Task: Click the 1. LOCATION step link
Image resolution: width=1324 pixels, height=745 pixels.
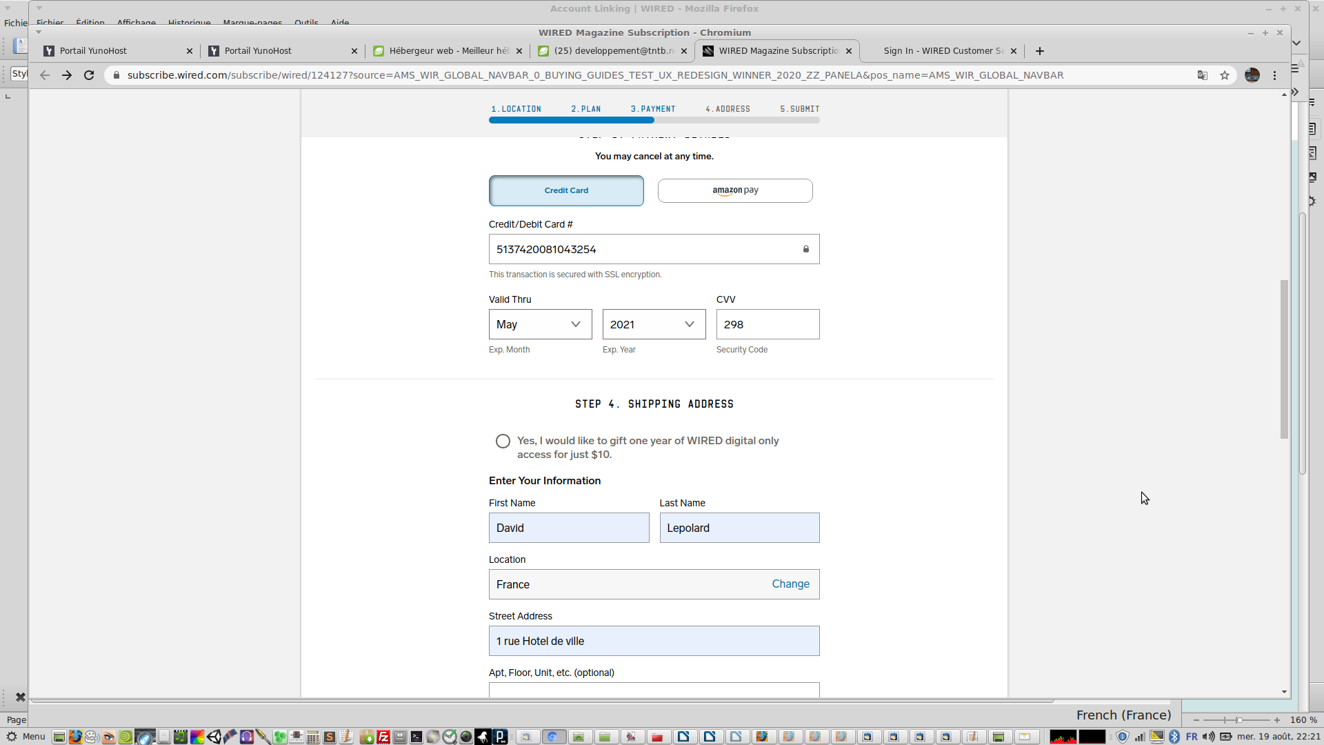Action: point(516,109)
